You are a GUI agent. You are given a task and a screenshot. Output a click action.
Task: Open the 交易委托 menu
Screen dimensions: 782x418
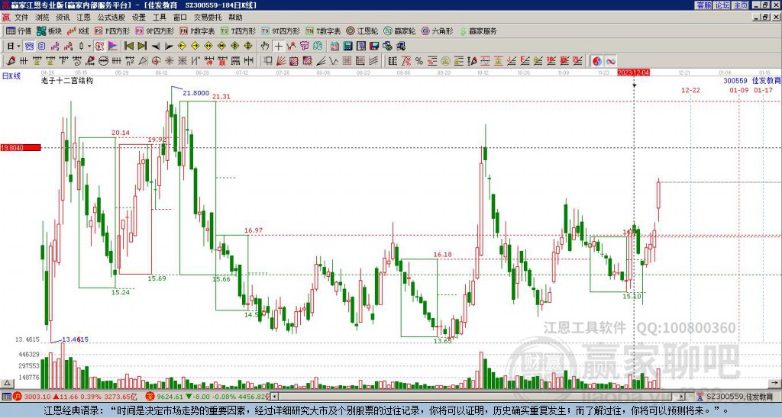pos(208,18)
